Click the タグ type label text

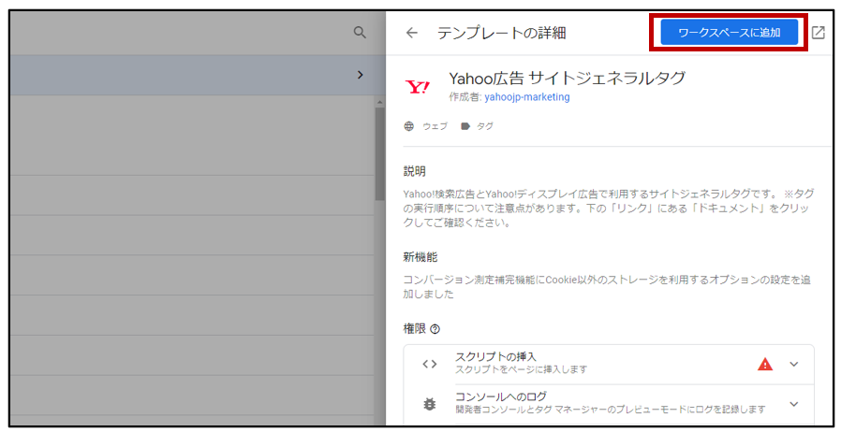485,126
